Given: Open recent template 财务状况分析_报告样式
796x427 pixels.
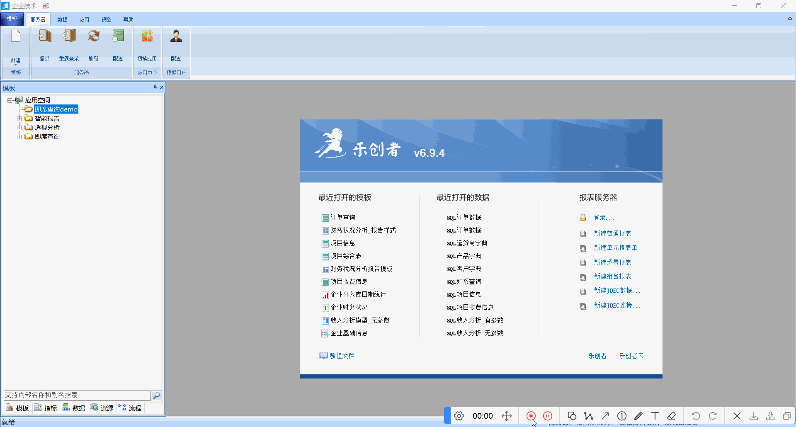Looking at the screenshot, I should [x=363, y=230].
